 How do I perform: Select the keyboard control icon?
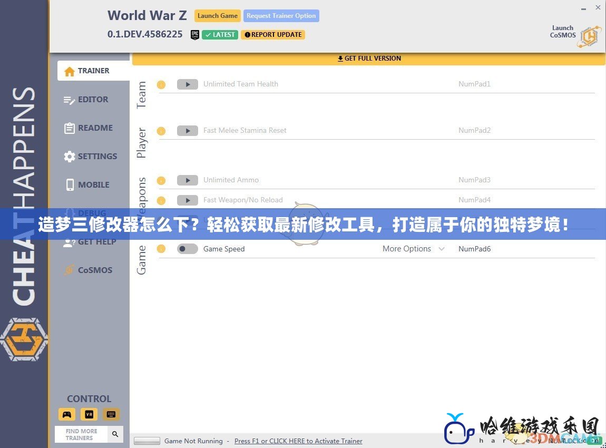click(x=111, y=414)
